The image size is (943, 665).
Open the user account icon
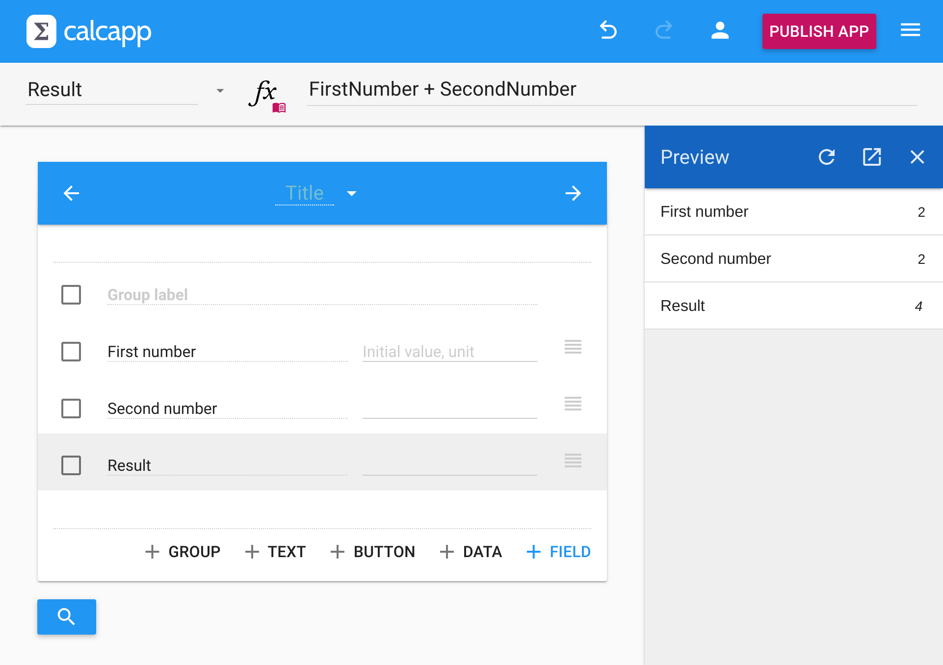click(x=720, y=30)
